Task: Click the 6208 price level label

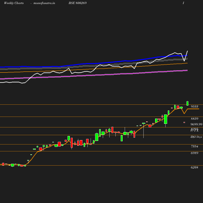Action: click(x=194, y=167)
